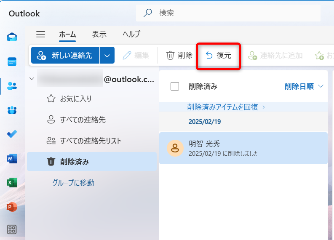This screenshot has height=240, width=334.
Task: Click the New contact button
Action: [x=65, y=55]
